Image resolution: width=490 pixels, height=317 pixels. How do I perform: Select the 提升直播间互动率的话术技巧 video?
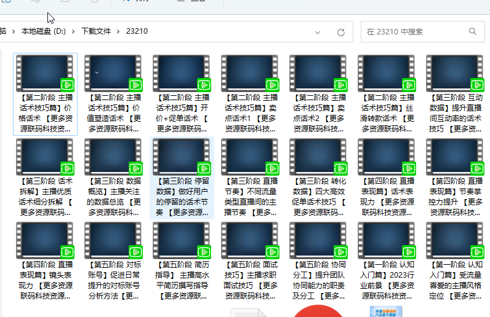456,94
